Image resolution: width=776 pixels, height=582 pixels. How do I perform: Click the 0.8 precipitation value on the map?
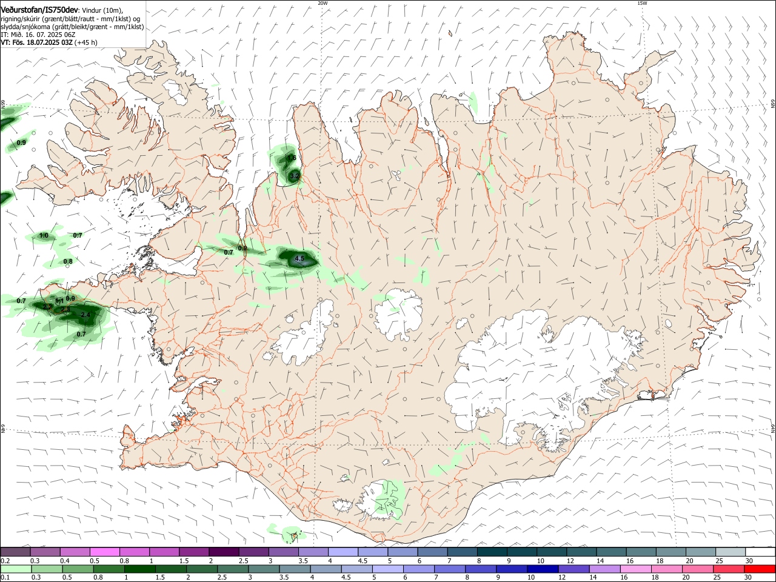coord(68,261)
